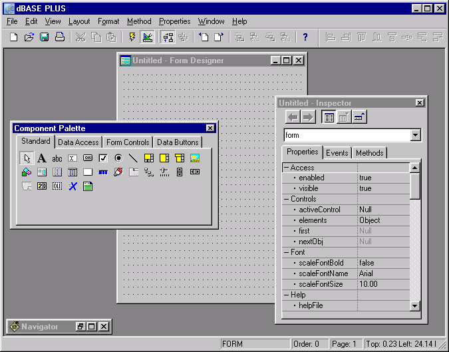Select the paintbrush PaintBox component
This screenshot has height=352, width=449.
[118, 172]
